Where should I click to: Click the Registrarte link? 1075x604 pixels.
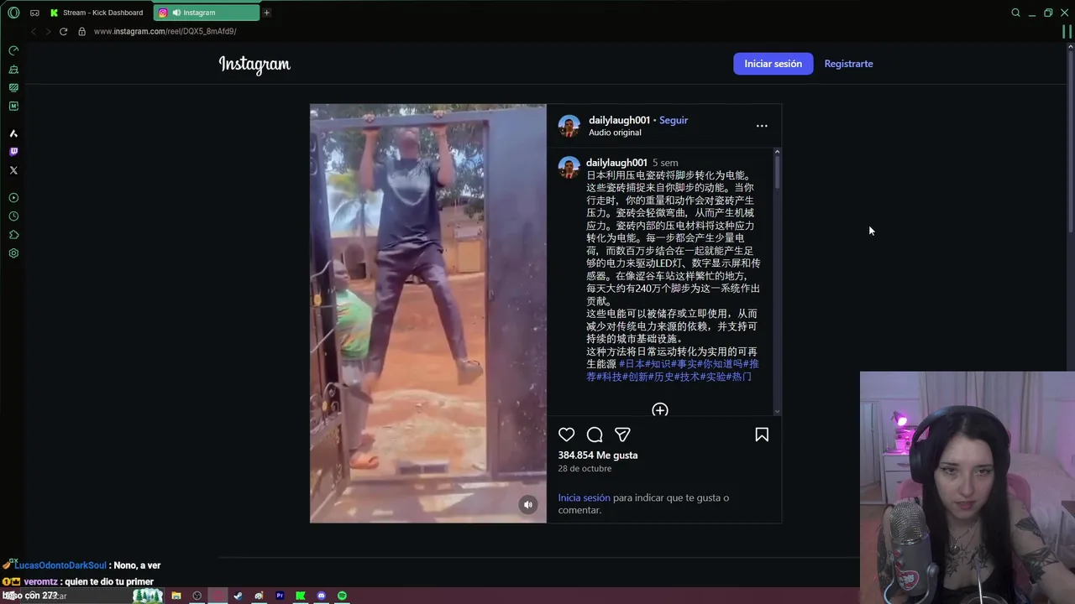tap(848, 64)
